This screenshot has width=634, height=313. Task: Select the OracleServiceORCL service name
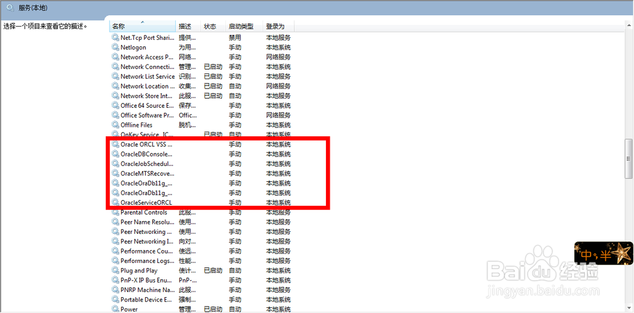click(146, 202)
